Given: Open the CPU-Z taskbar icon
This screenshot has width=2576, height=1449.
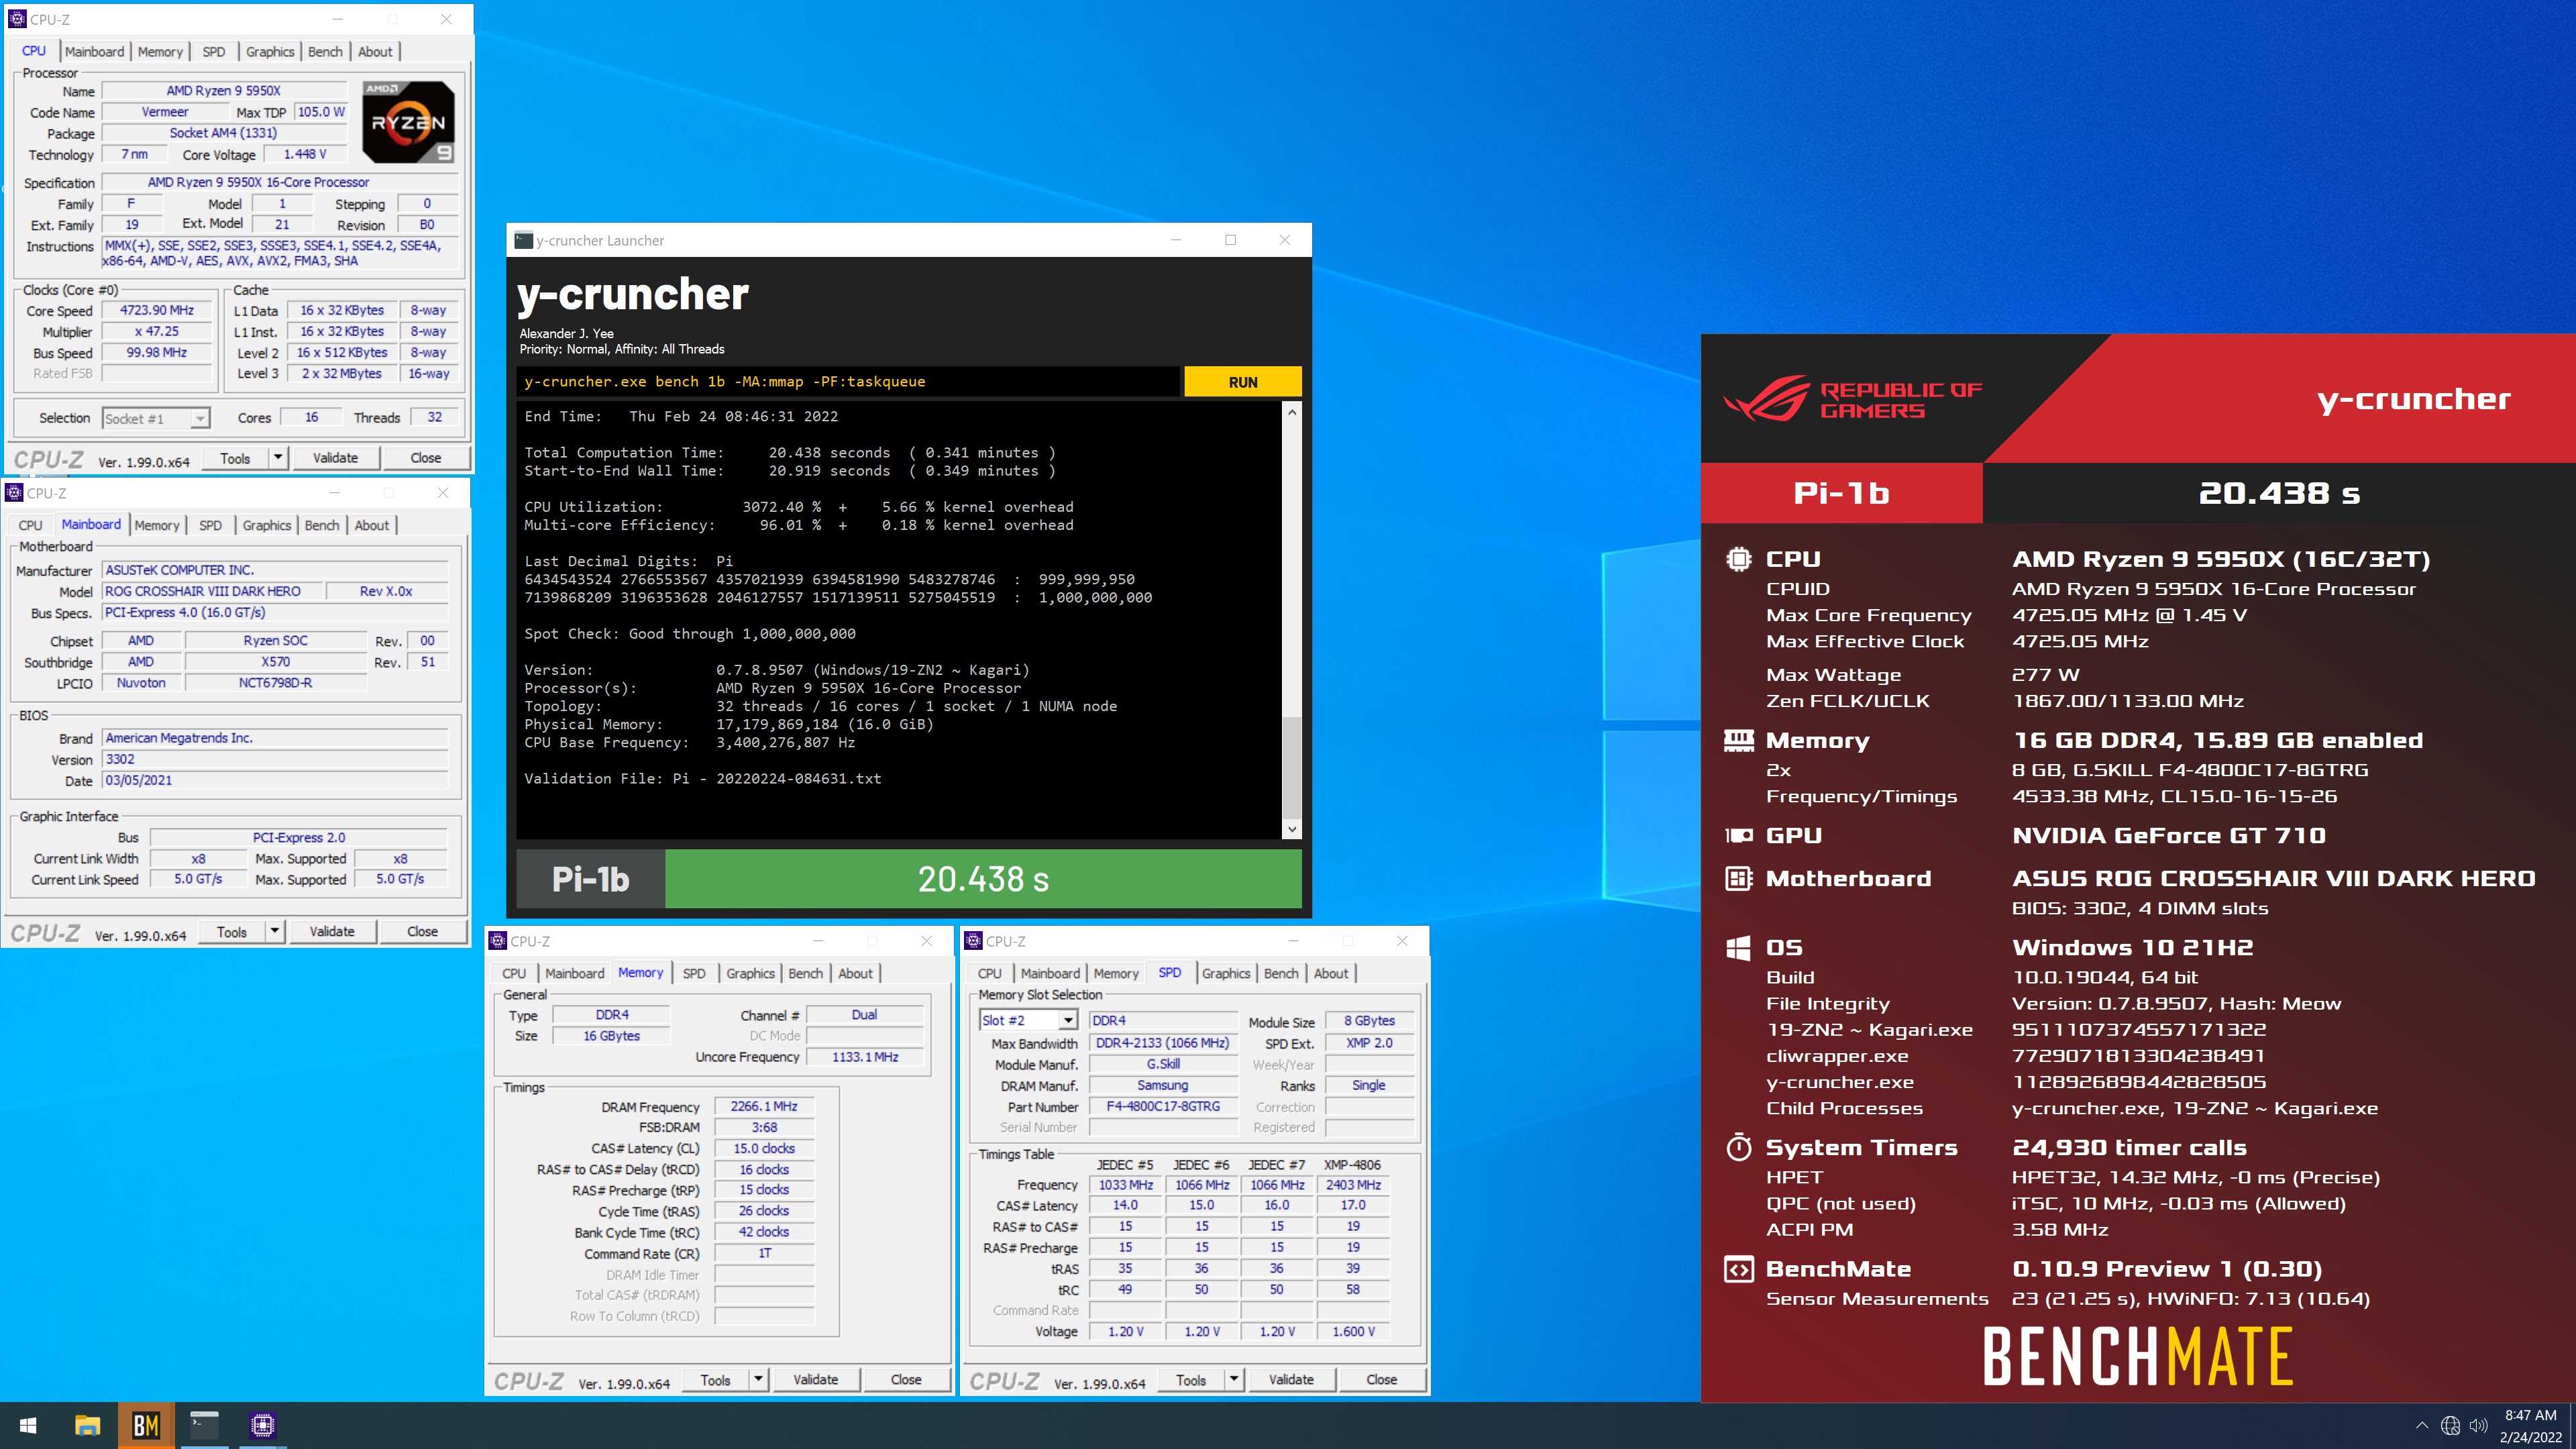Looking at the screenshot, I should (262, 1425).
